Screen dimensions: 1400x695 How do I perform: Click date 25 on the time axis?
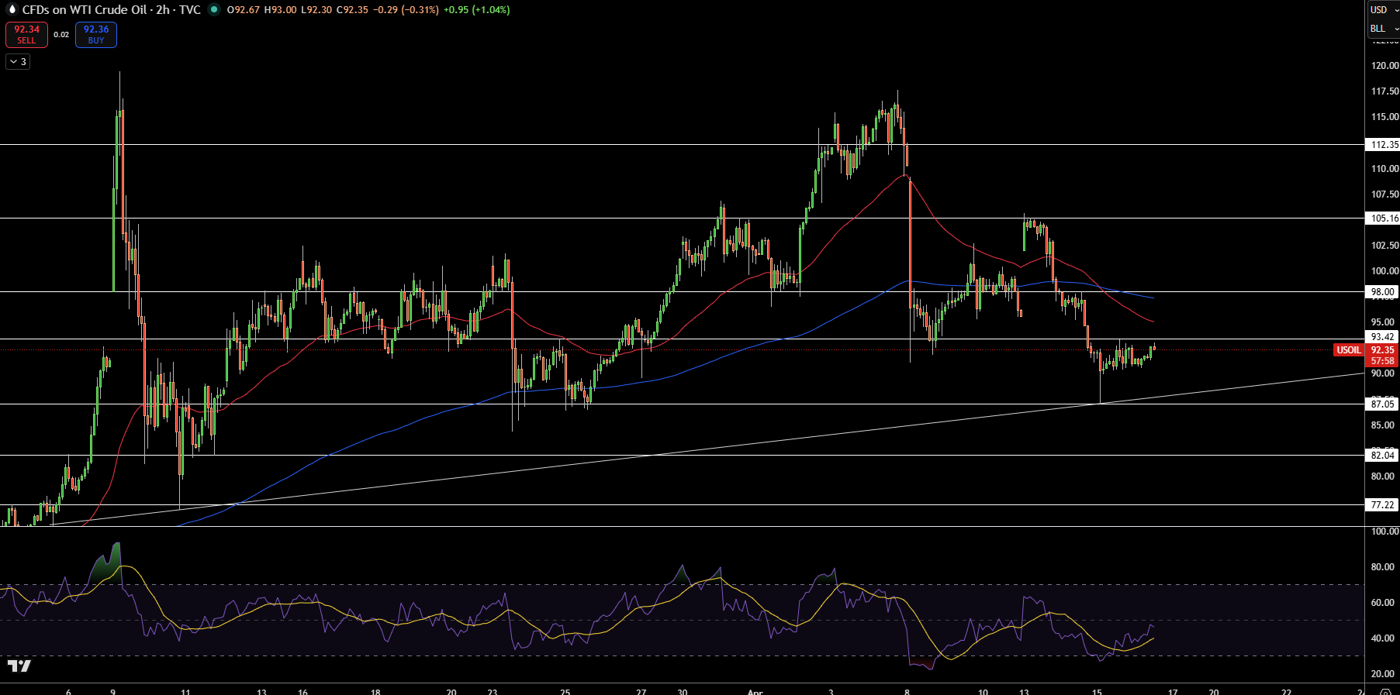(x=565, y=691)
